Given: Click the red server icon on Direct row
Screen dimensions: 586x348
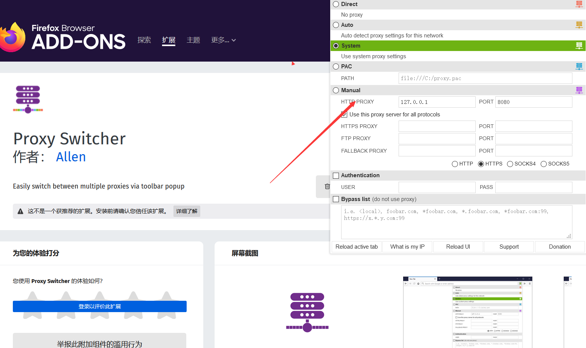Looking at the screenshot, I should [x=579, y=4].
